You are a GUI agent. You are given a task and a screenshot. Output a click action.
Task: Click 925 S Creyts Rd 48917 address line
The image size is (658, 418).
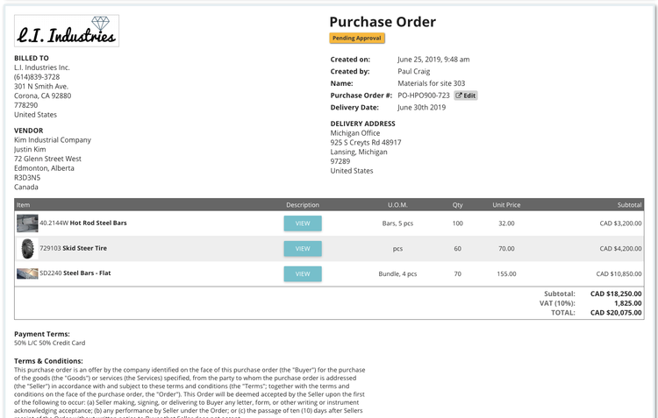366,143
